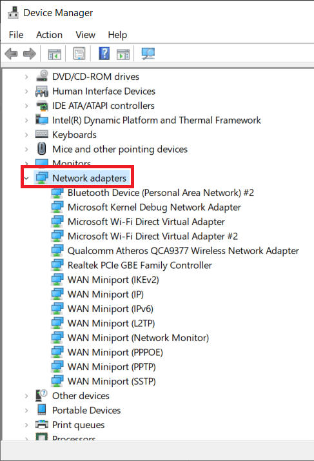
Task: Select Realtek PCIe GBE Family Controller label
Action: (140, 265)
